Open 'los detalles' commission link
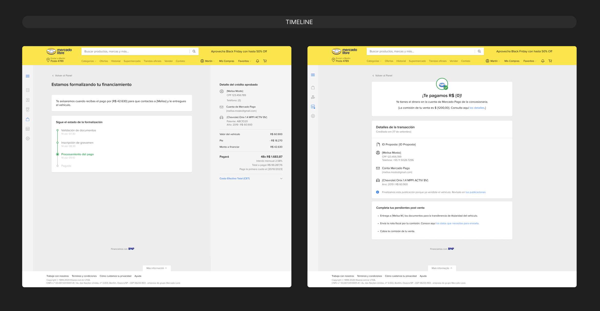Viewport: 600px width, 311px height. [477, 108]
